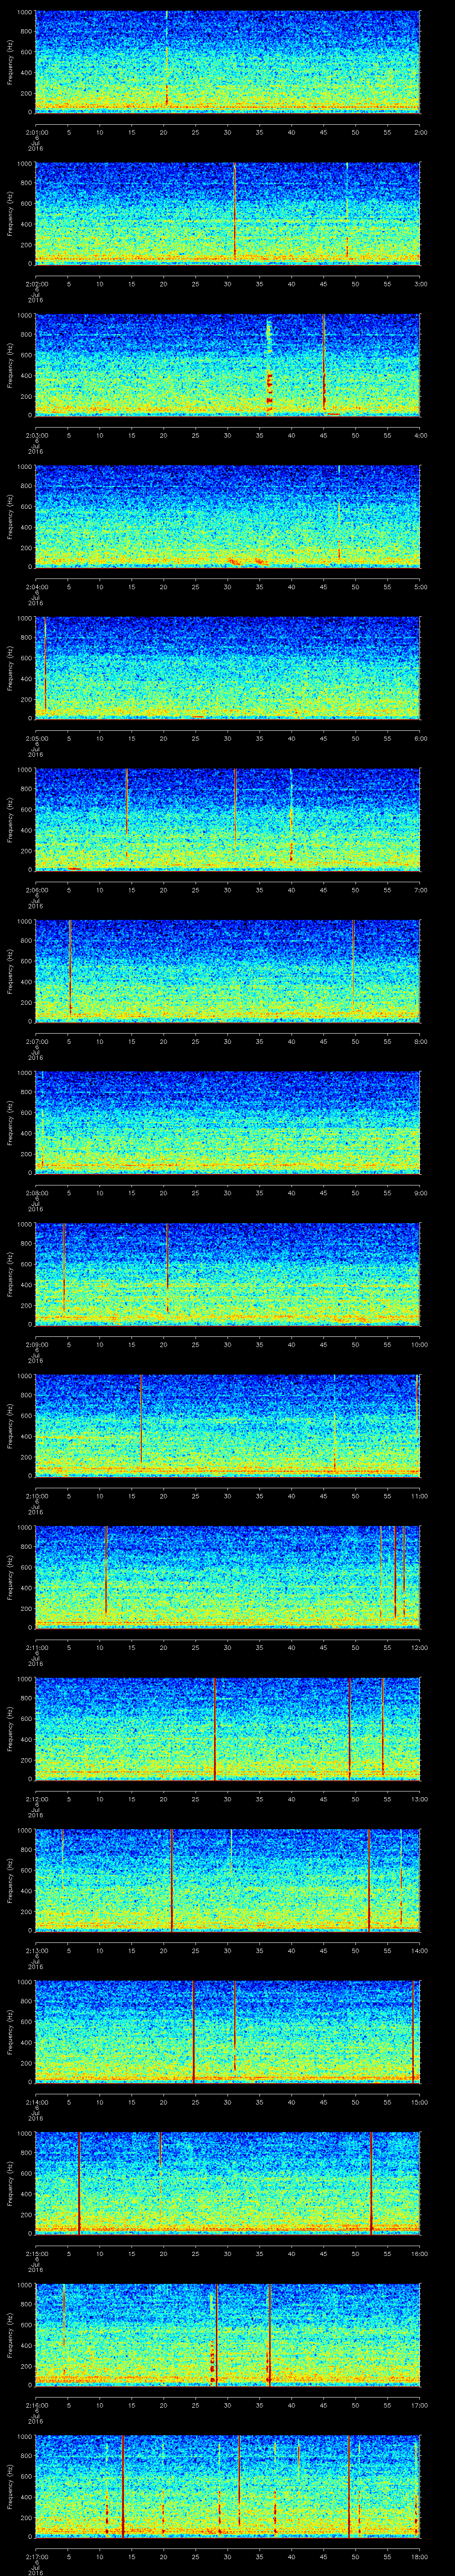Click the 2:05:00 start time label
The image size is (455, 2576).
click(x=36, y=738)
